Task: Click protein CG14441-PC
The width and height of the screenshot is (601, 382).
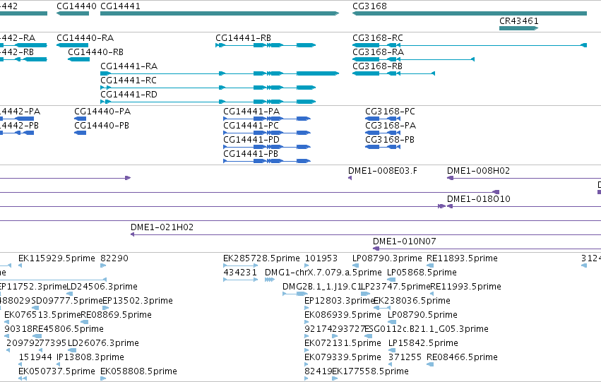Action: pyautogui.click(x=267, y=133)
